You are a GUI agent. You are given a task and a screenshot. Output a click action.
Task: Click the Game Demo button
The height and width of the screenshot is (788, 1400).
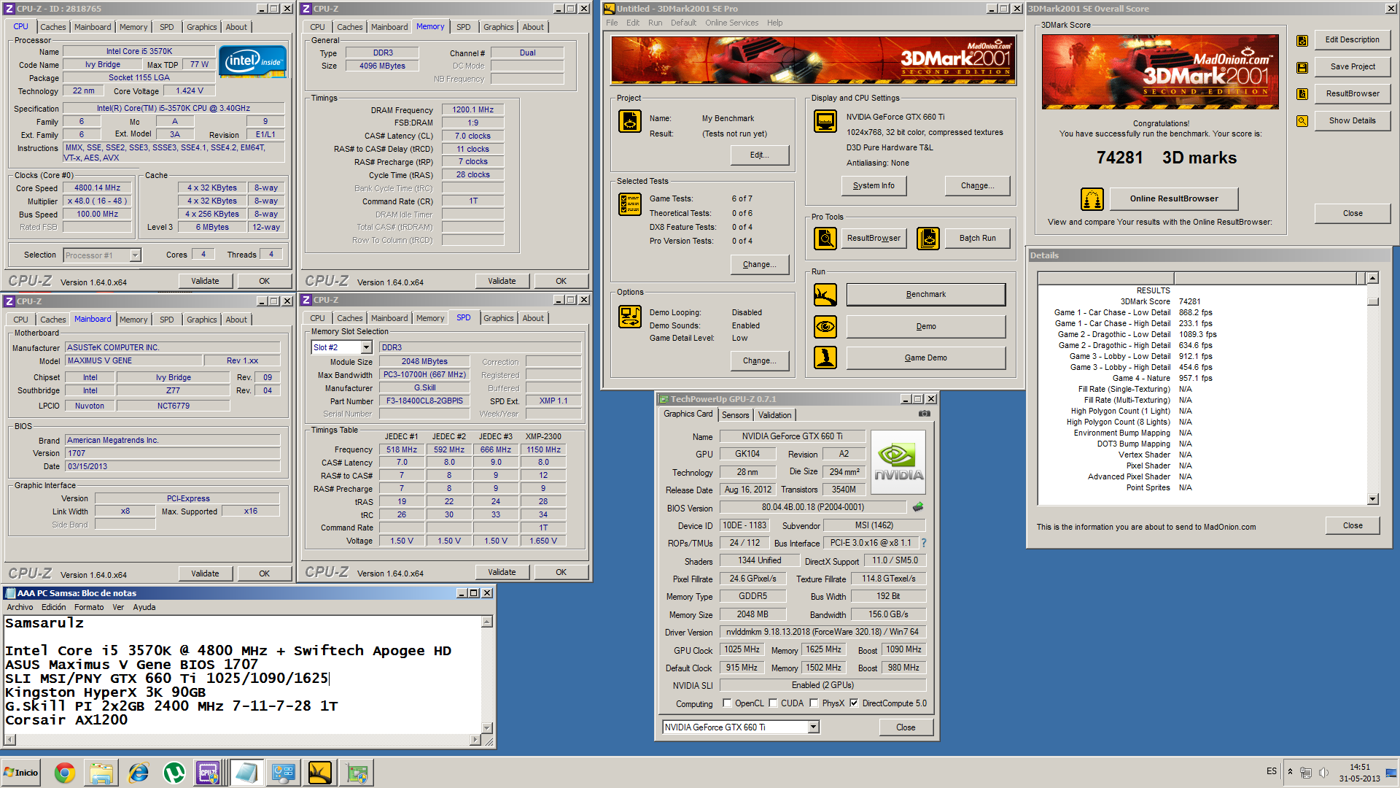point(926,358)
